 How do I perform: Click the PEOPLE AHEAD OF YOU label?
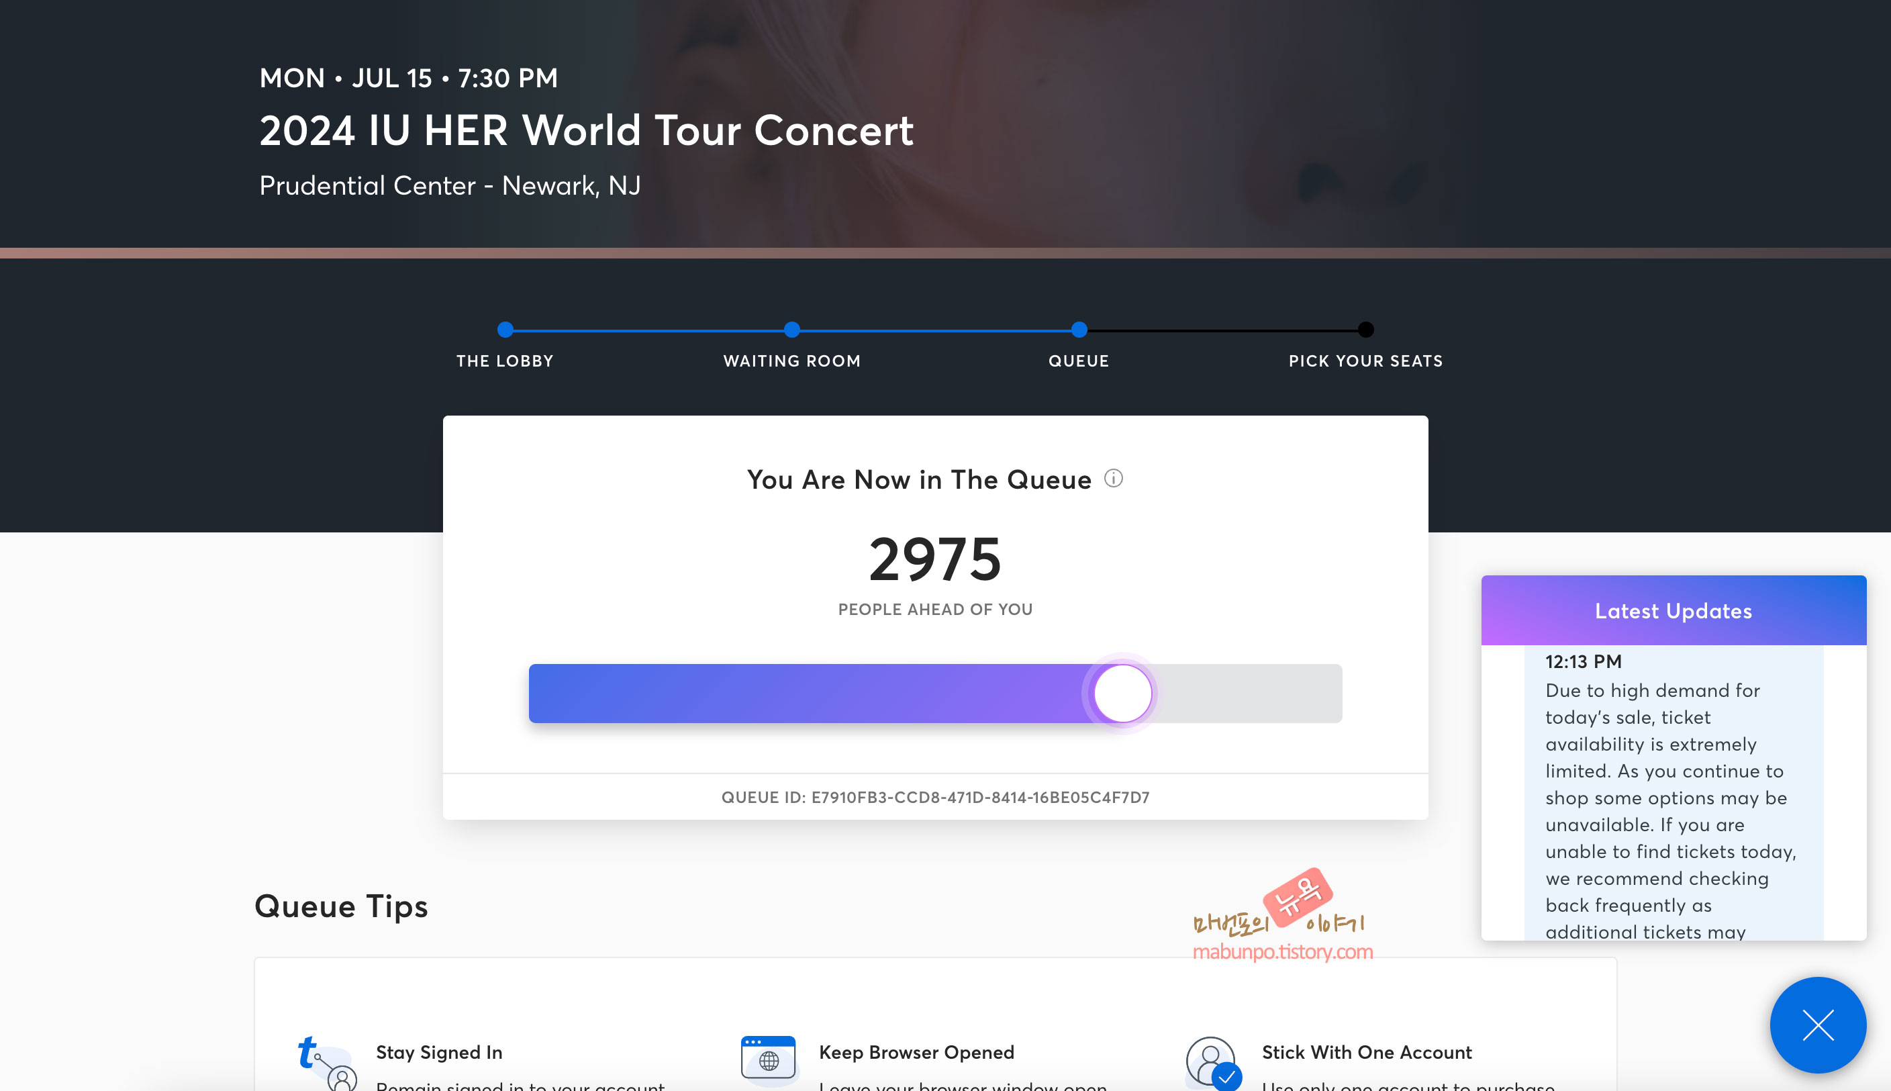tap(935, 609)
